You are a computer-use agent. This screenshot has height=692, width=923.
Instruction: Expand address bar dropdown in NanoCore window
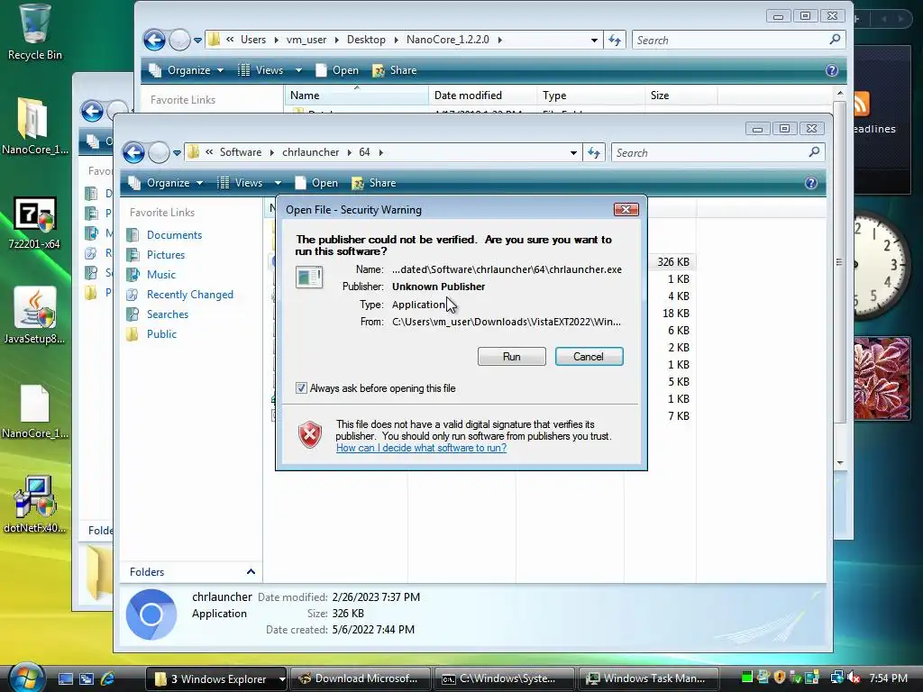[x=594, y=40]
